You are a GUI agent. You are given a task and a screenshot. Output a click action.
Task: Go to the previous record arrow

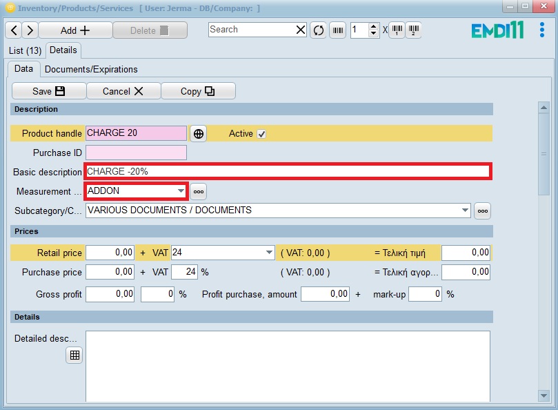(x=14, y=30)
